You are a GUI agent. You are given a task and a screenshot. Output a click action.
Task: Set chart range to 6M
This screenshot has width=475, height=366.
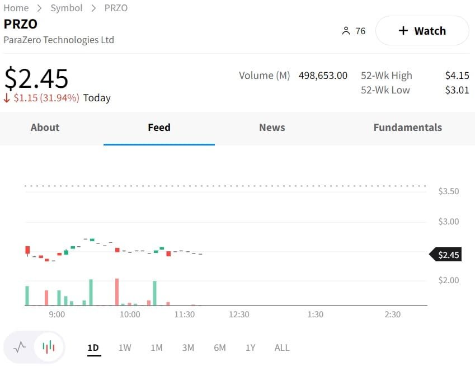[220, 348]
